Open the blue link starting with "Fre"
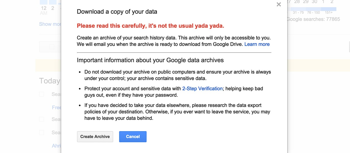The image size is (350, 153). click(56, 107)
